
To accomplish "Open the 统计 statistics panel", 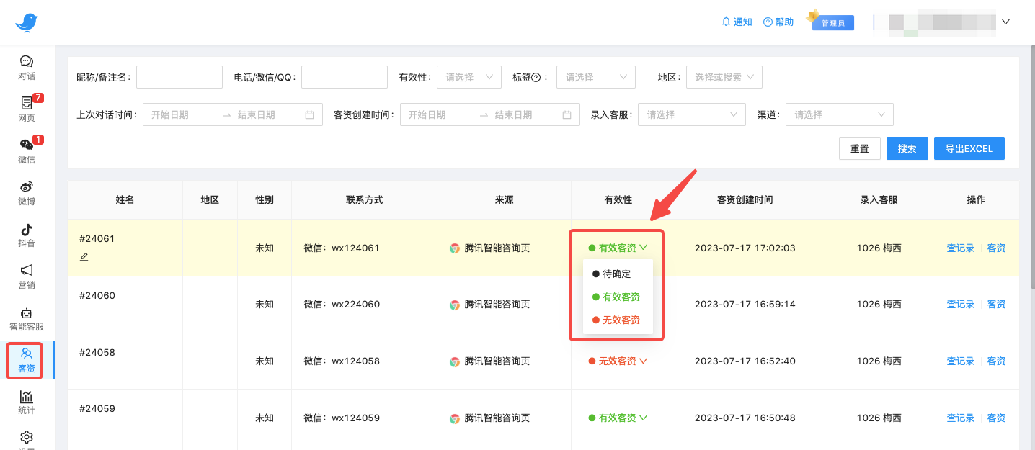I will click(26, 402).
